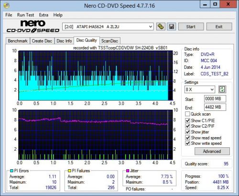Uncheck Show C1/PIE option
The width and height of the screenshot is (239, 196).
[187, 120]
